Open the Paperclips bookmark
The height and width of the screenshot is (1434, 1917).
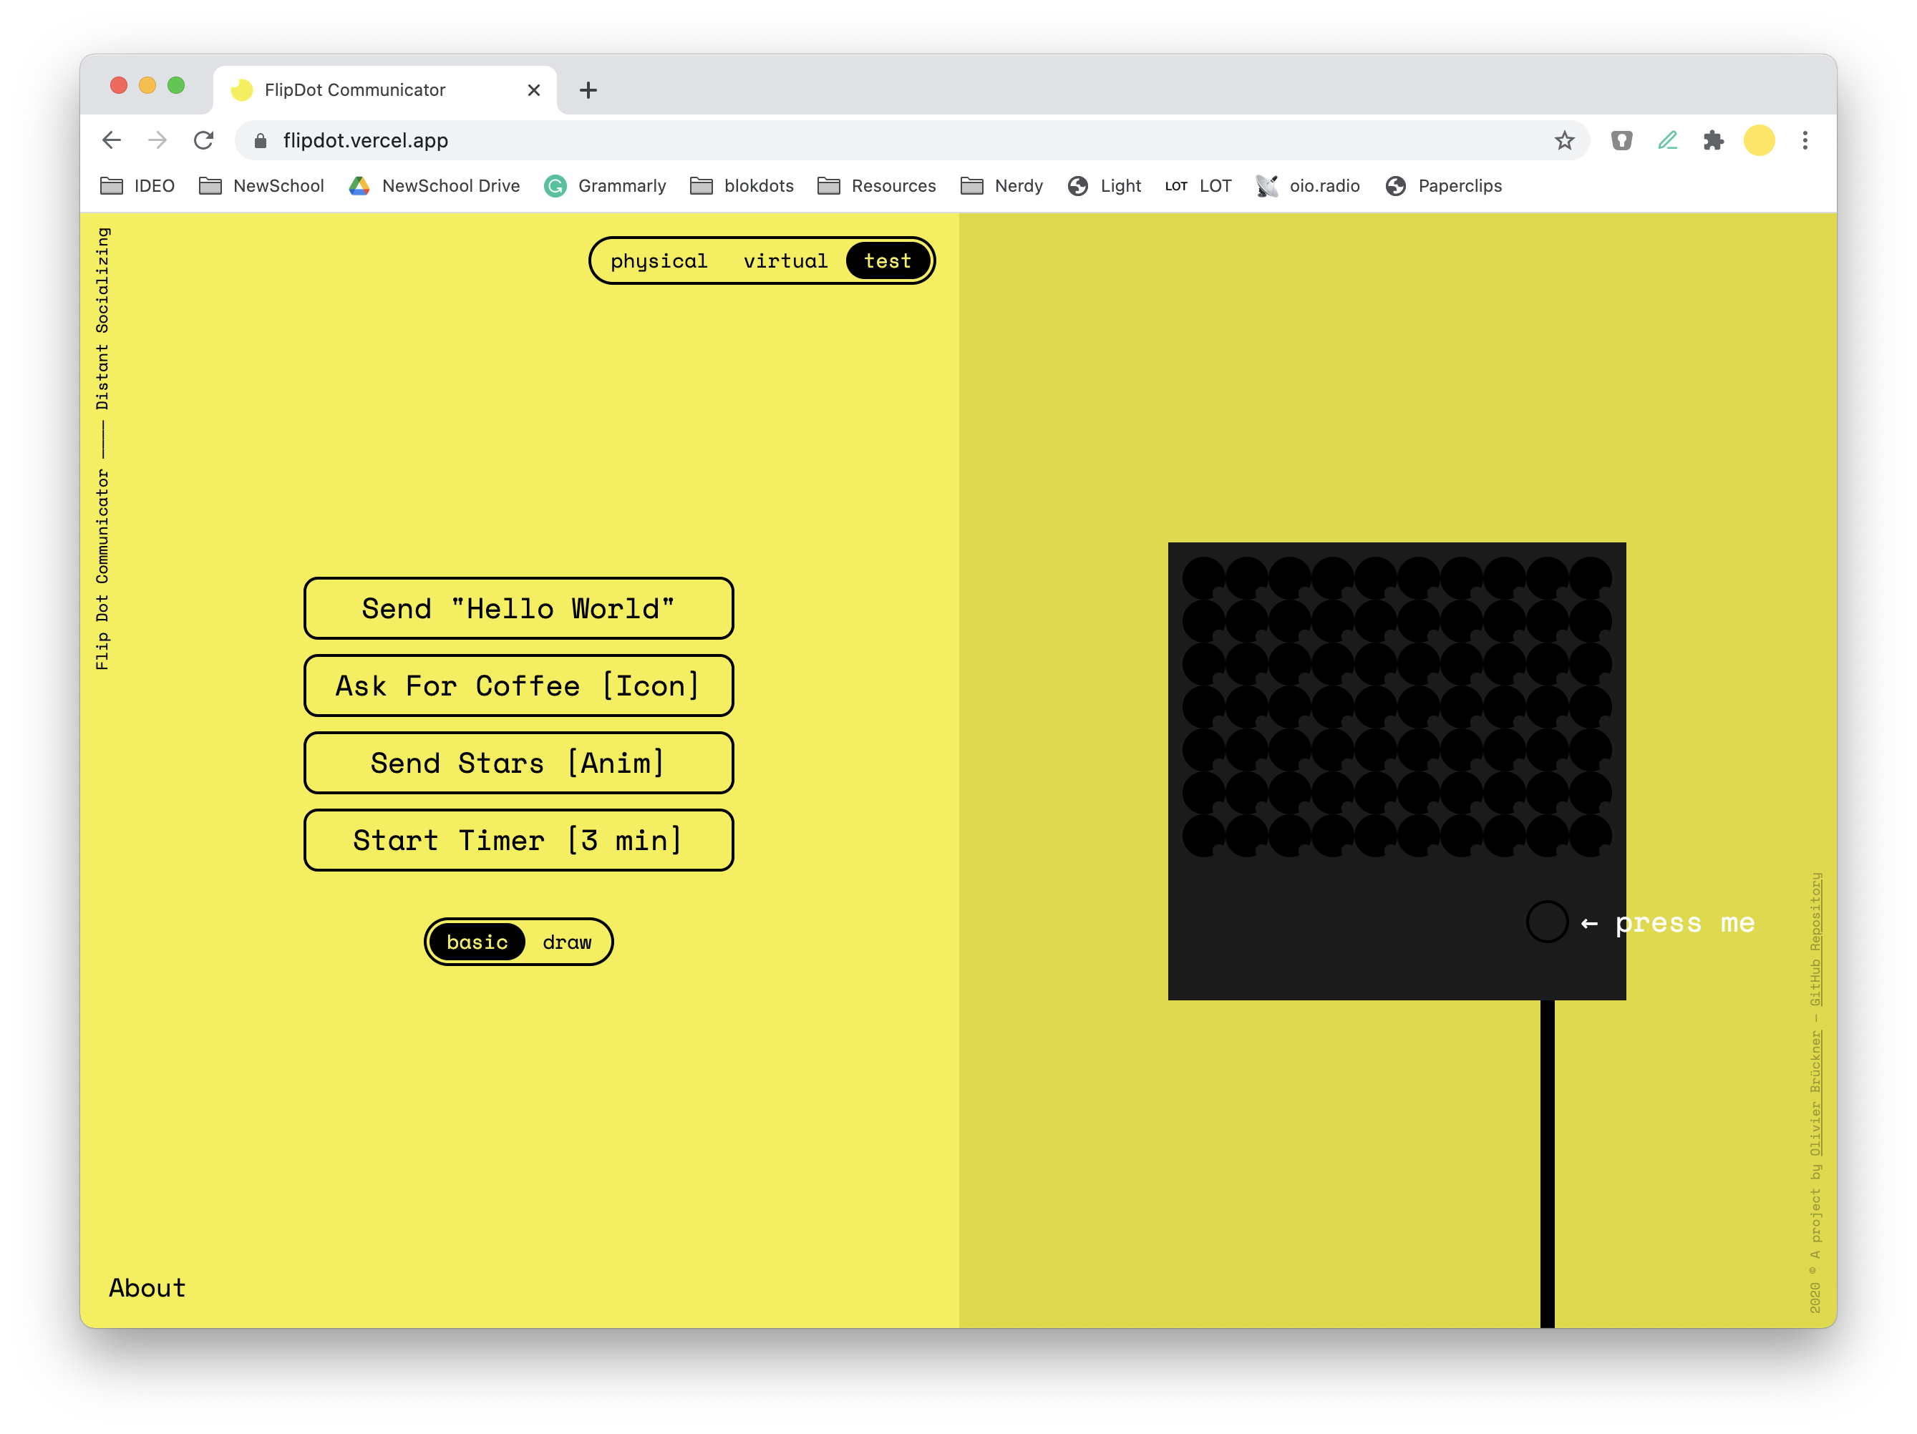click(x=1444, y=186)
